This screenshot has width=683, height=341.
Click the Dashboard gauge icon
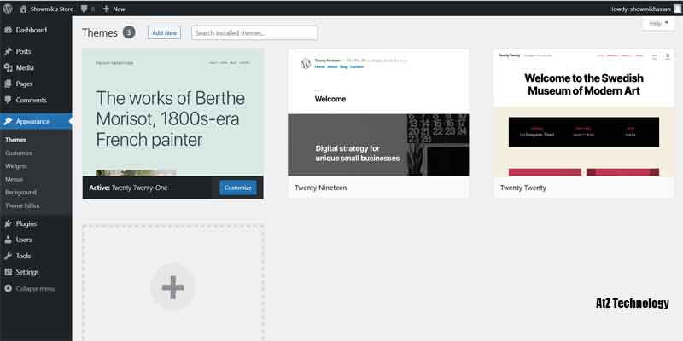(x=8, y=31)
